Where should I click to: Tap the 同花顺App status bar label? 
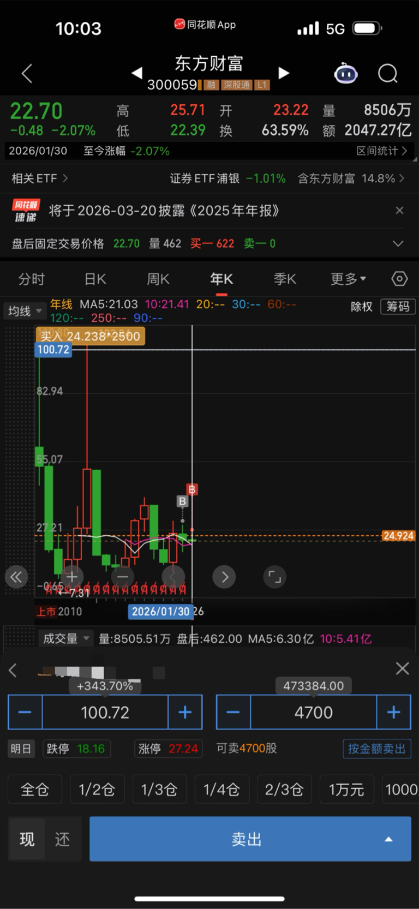tap(205, 25)
